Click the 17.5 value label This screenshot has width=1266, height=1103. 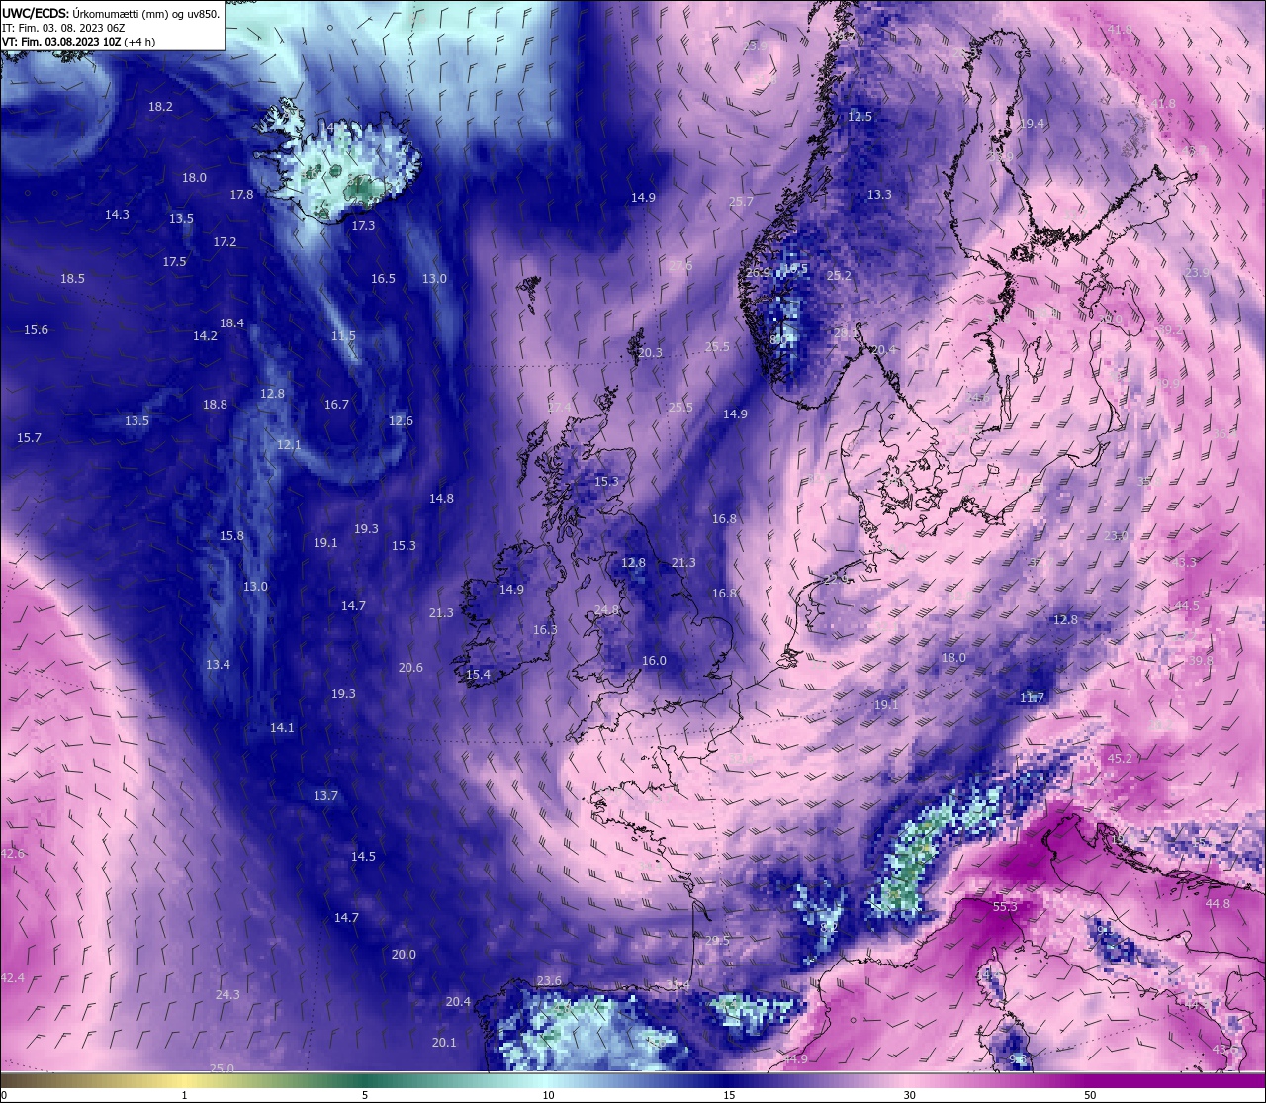point(174,261)
